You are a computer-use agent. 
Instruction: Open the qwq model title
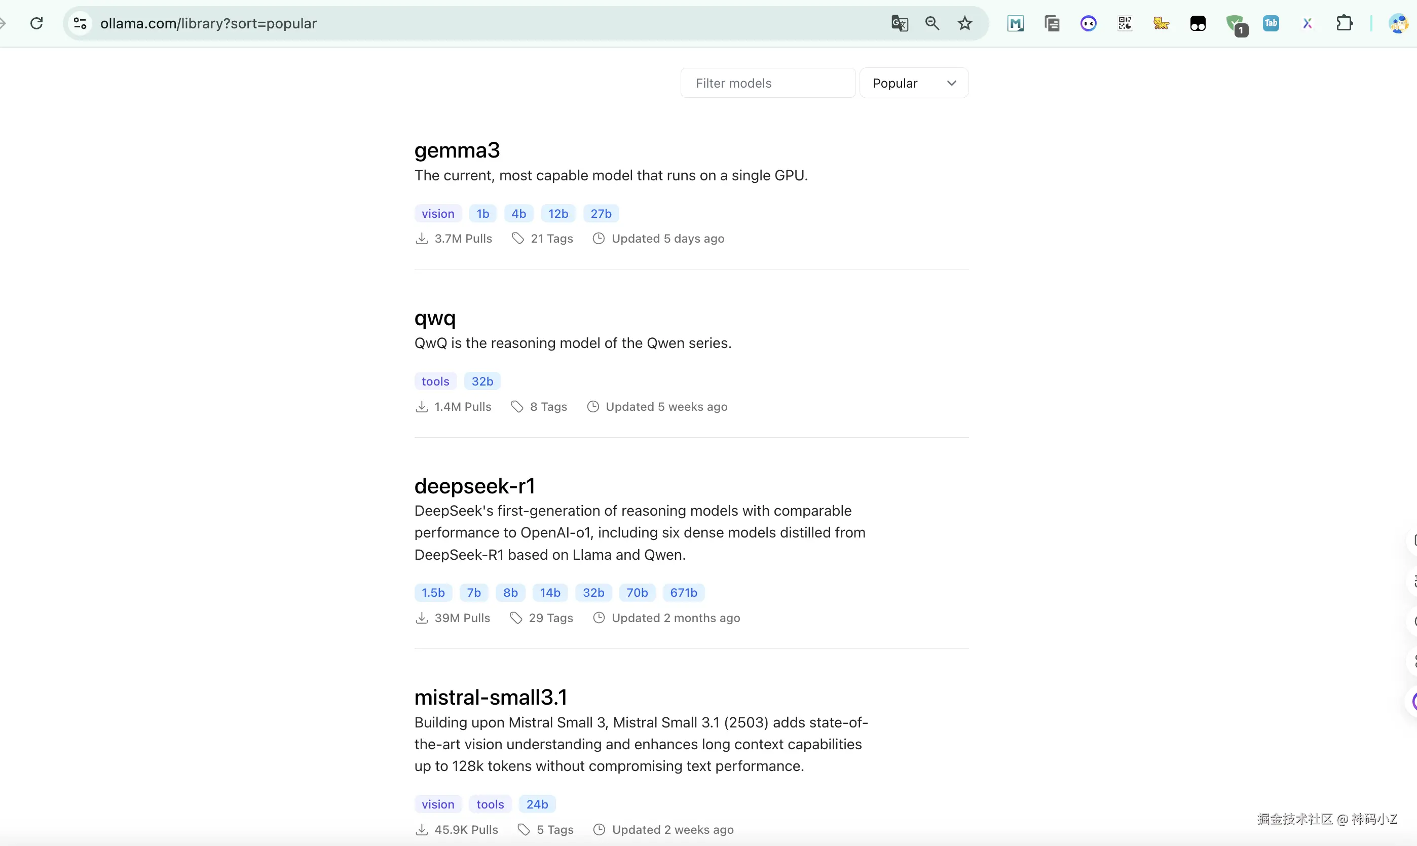pyautogui.click(x=434, y=318)
